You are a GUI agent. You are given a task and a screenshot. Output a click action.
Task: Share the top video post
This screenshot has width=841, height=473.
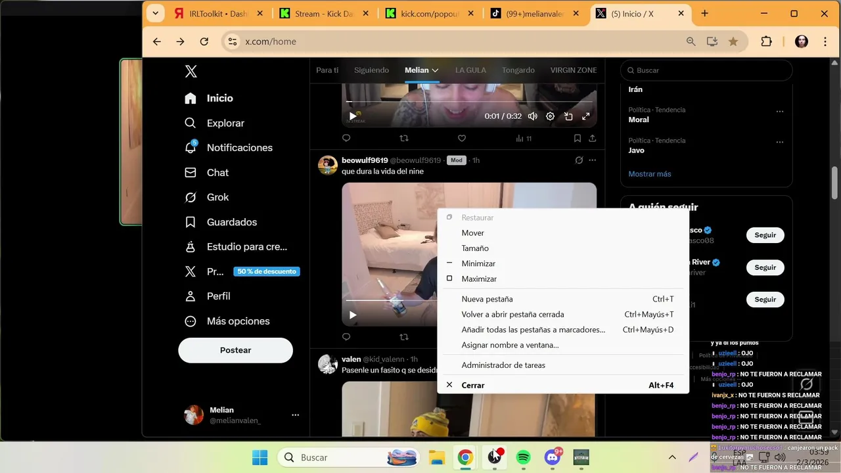click(593, 138)
